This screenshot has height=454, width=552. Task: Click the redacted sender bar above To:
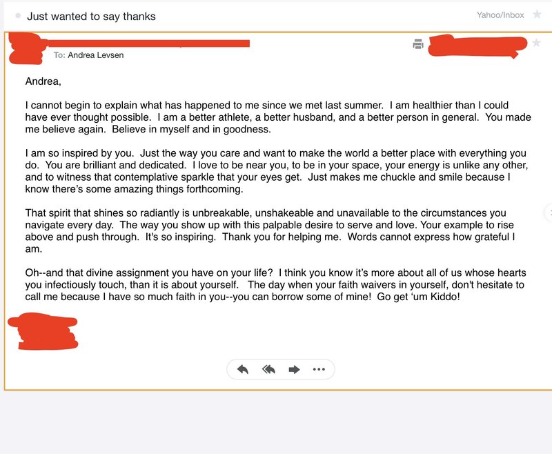tap(148, 43)
